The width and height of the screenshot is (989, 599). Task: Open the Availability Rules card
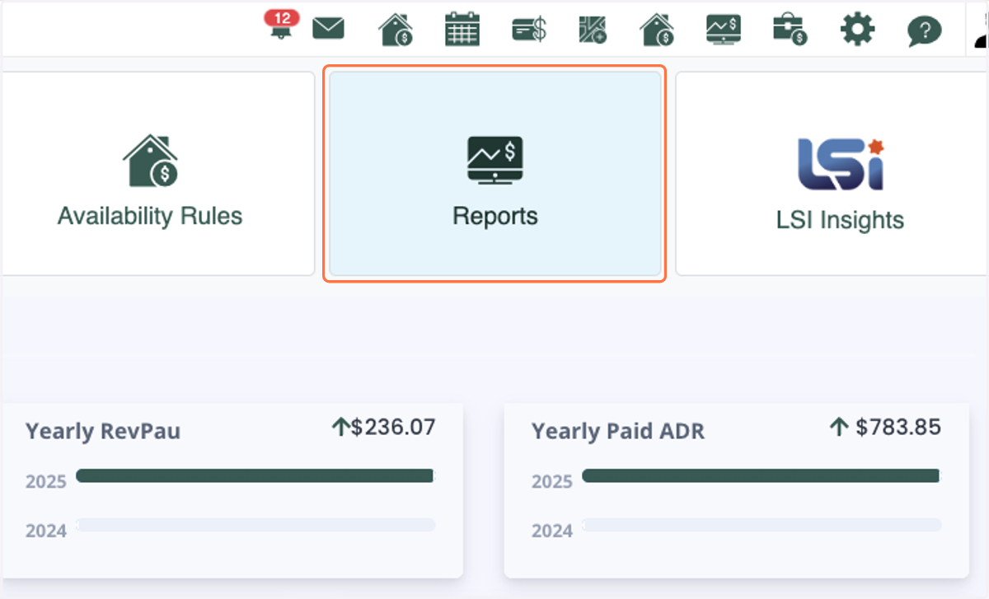coord(157,174)
